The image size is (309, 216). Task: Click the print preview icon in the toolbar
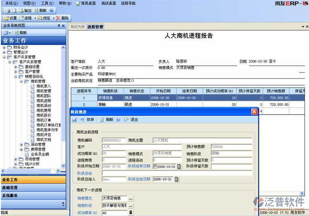[14, 10]
